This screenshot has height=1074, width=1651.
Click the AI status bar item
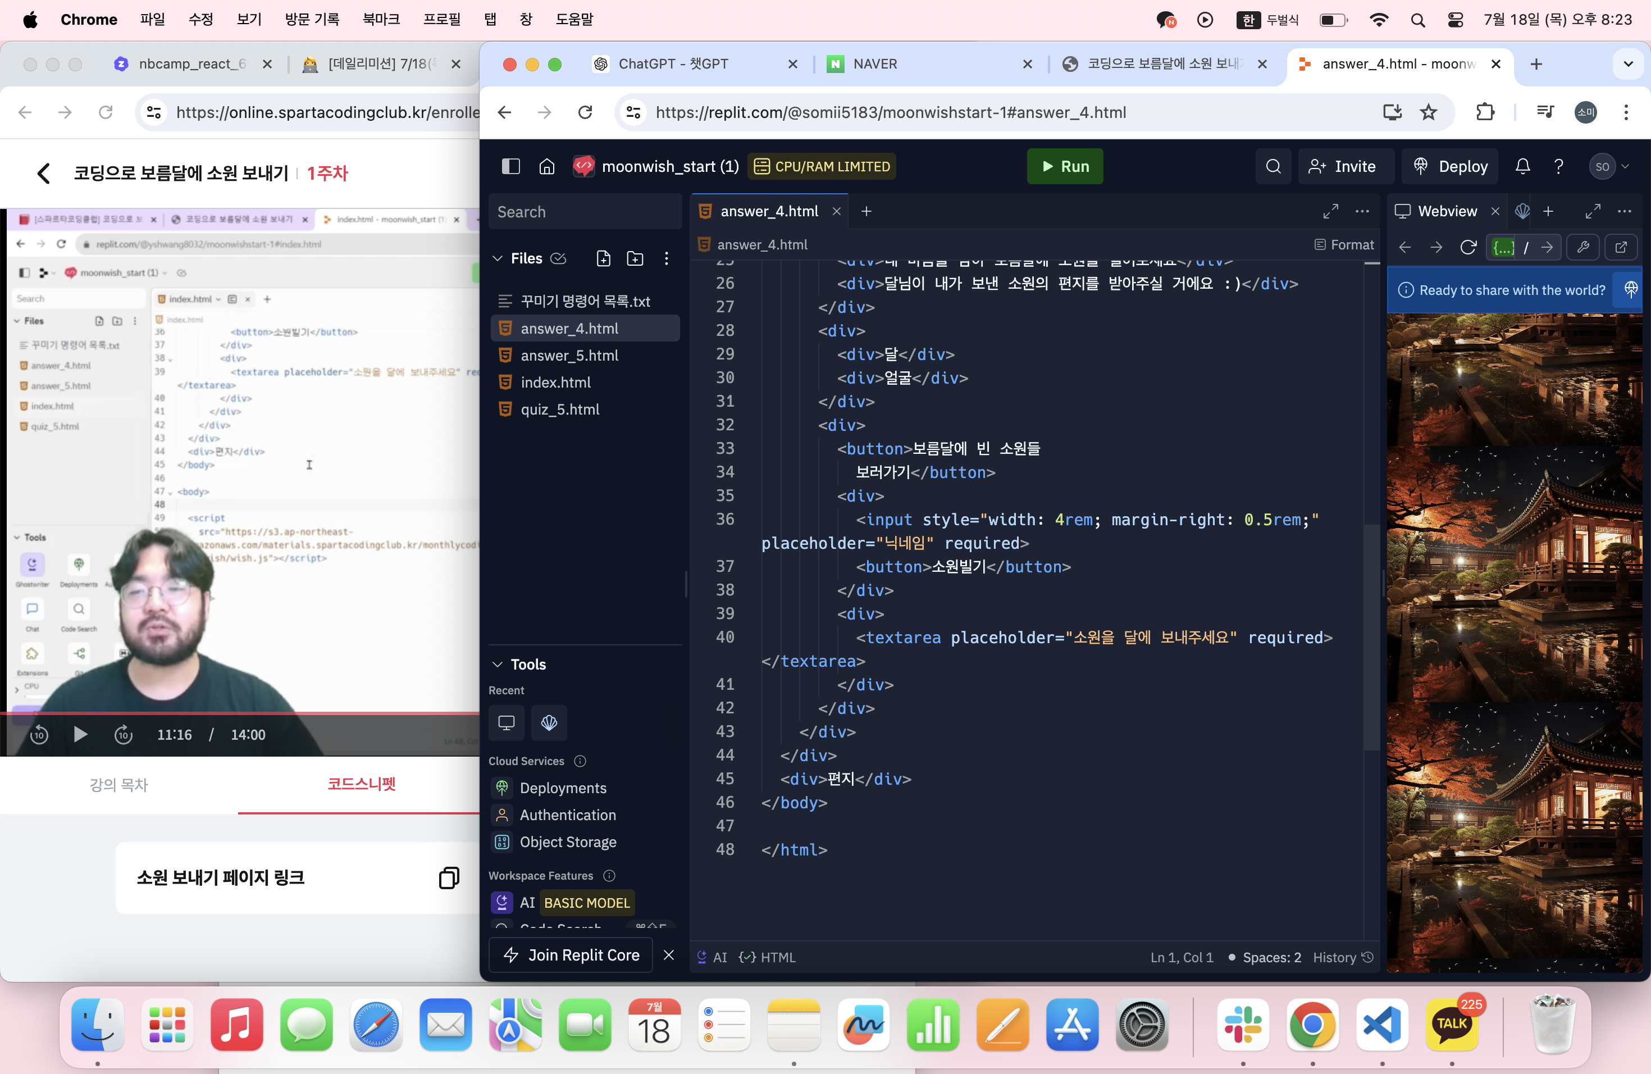(x=712, y=957)
